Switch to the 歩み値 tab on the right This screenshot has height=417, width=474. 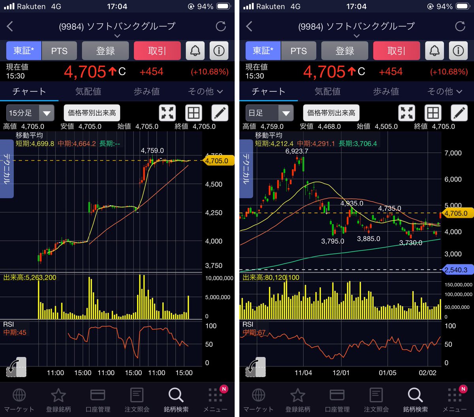click(386, 92)
